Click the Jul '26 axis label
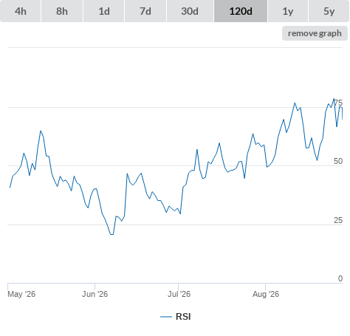 179,294
